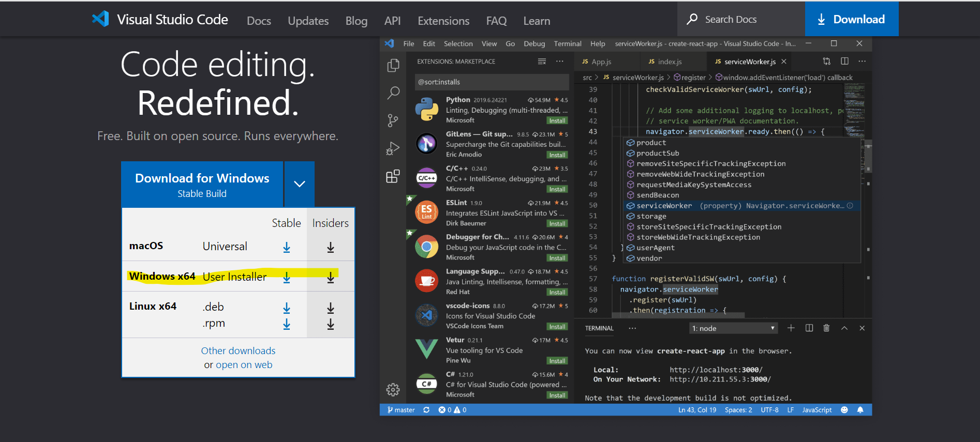Viewport: 980px width, 442px height.
Task: Select the vscode-icons extension icon
Action: (x=427, y=315)
